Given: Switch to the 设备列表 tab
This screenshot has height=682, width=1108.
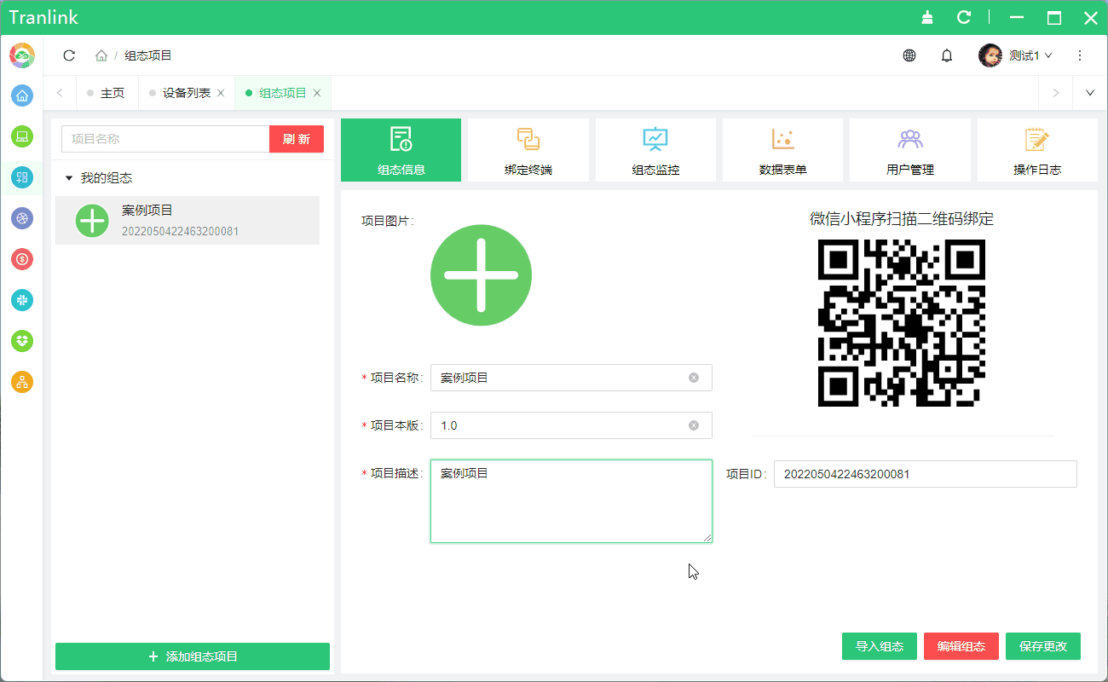Looking at the screenshot, I should [187, 93].
